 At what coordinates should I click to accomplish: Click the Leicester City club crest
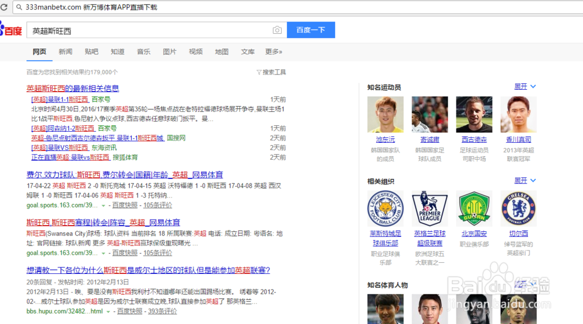point(385,209)
